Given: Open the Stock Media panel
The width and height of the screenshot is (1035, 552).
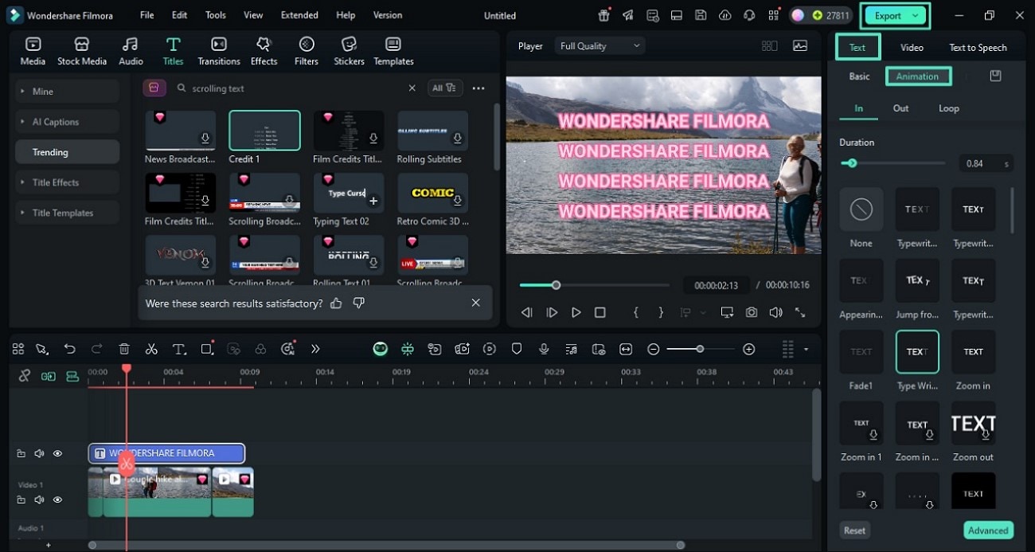Looking at the screenshot, I should [x=81, y=51].
